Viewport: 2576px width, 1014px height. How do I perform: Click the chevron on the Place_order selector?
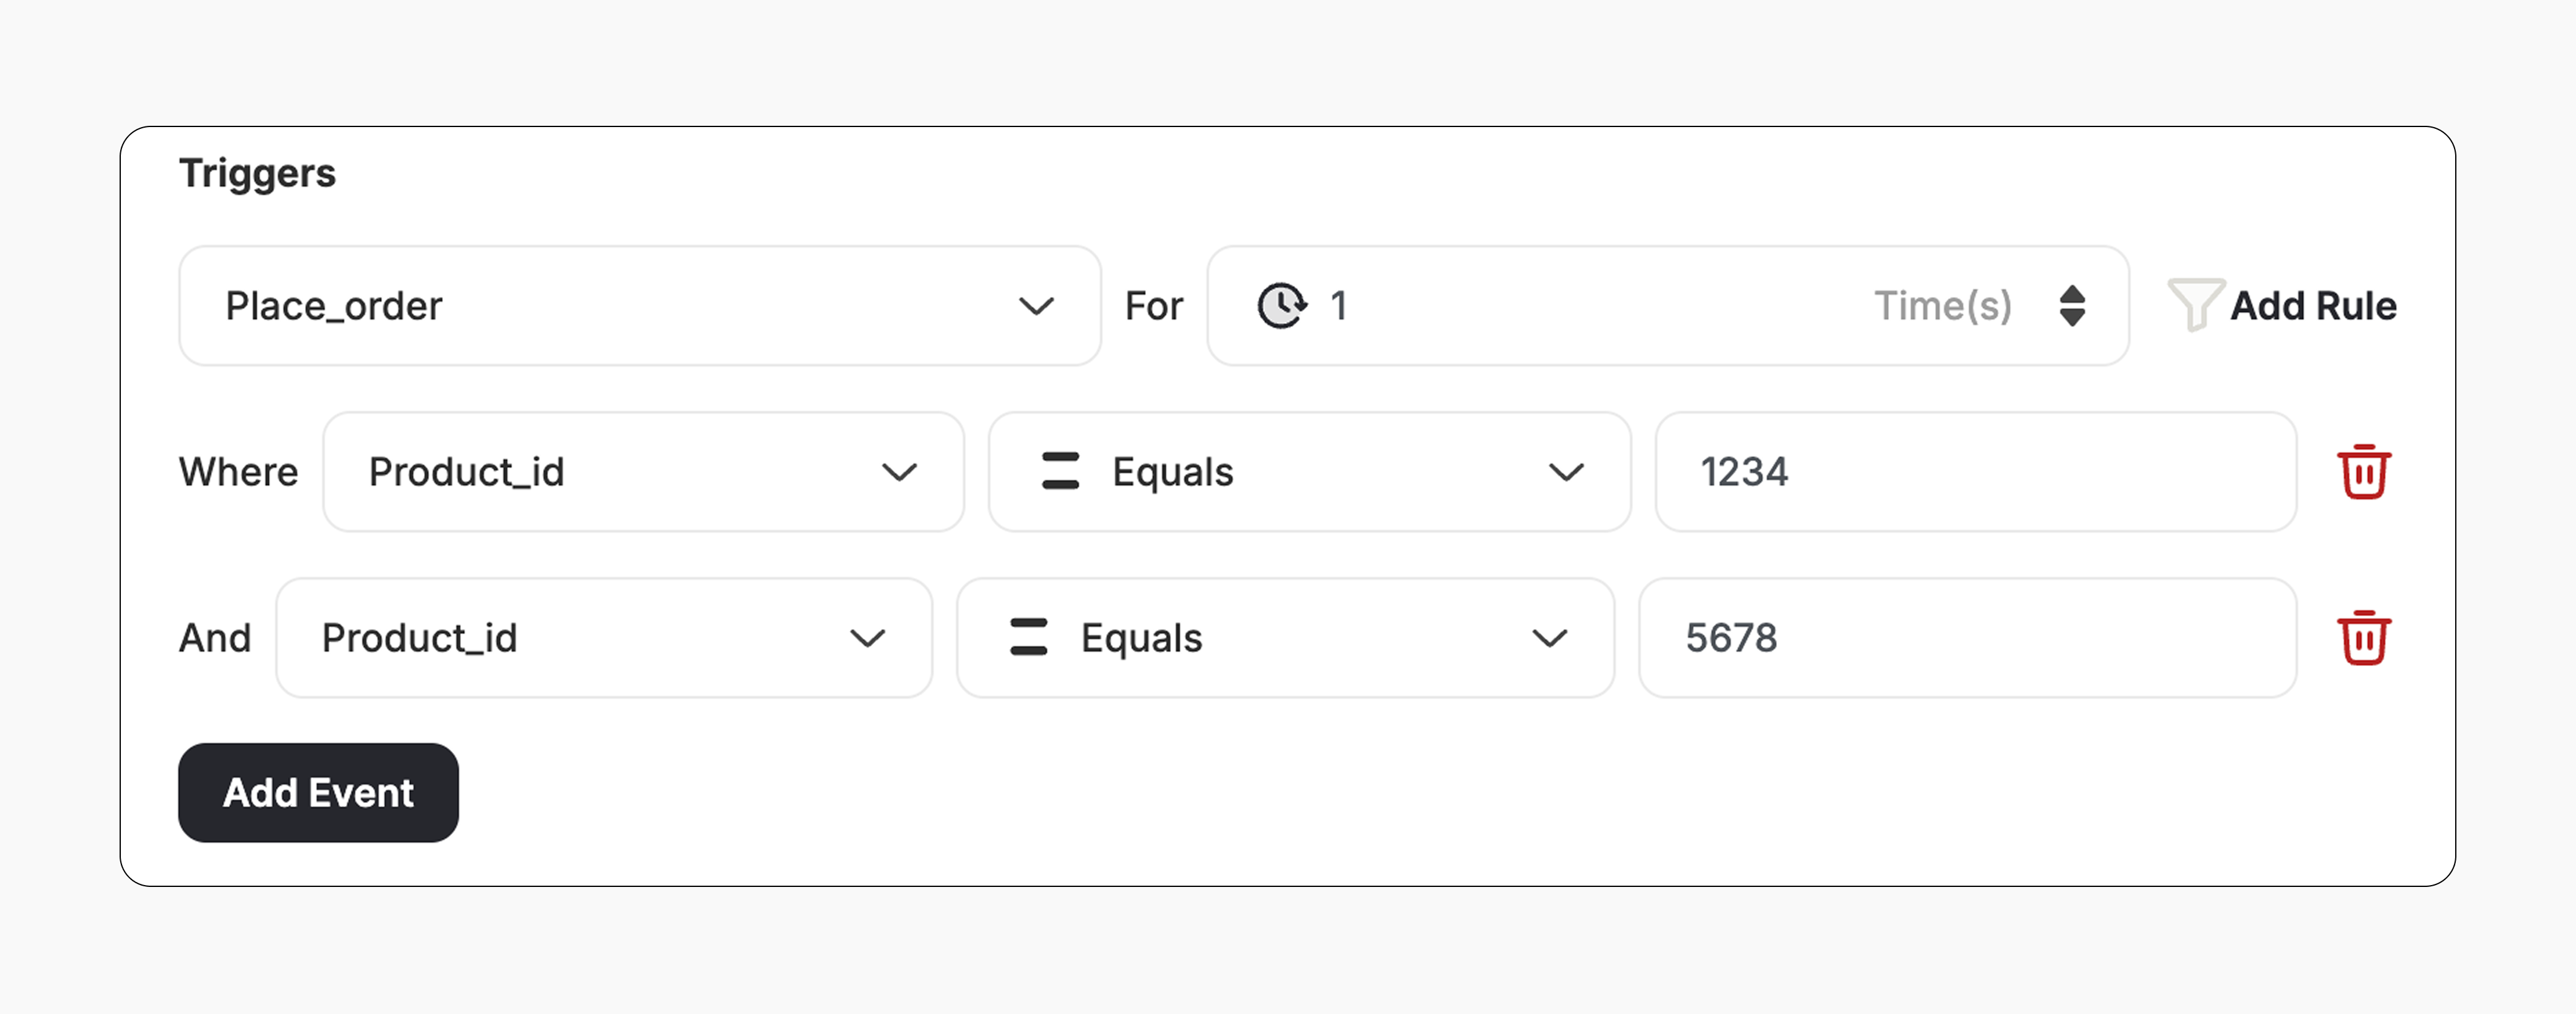pyautogui.click(x=1037, y=306)
